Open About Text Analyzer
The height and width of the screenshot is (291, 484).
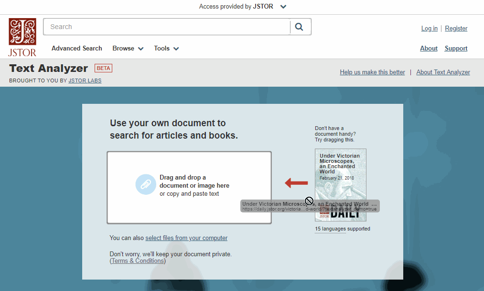point(443,72)
